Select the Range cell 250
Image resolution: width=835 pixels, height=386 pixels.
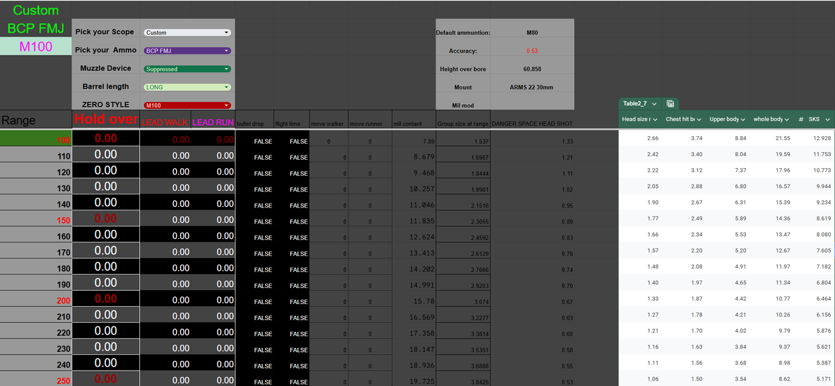pos(35,380)
